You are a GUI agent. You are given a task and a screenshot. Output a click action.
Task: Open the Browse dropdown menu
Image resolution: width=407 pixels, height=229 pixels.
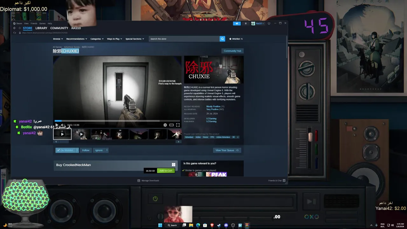[58, 39]
